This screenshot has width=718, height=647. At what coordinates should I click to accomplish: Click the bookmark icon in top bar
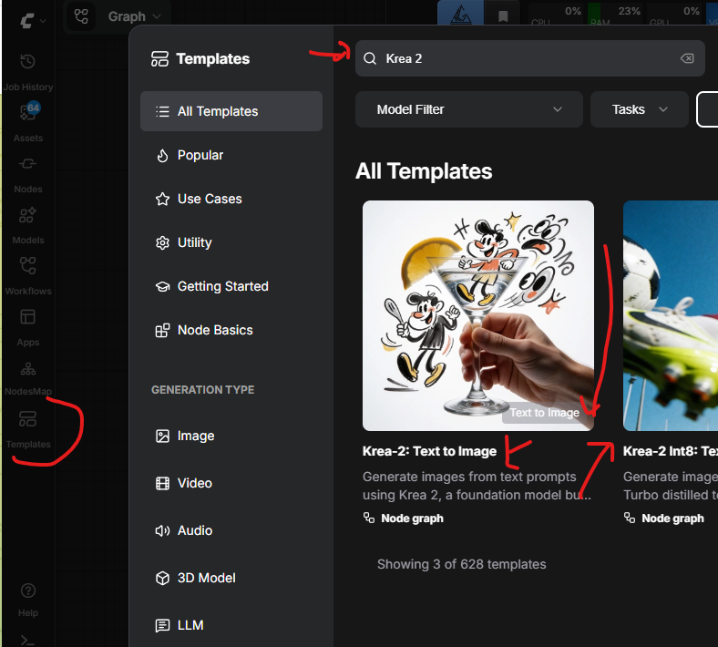tap(503, 16)
